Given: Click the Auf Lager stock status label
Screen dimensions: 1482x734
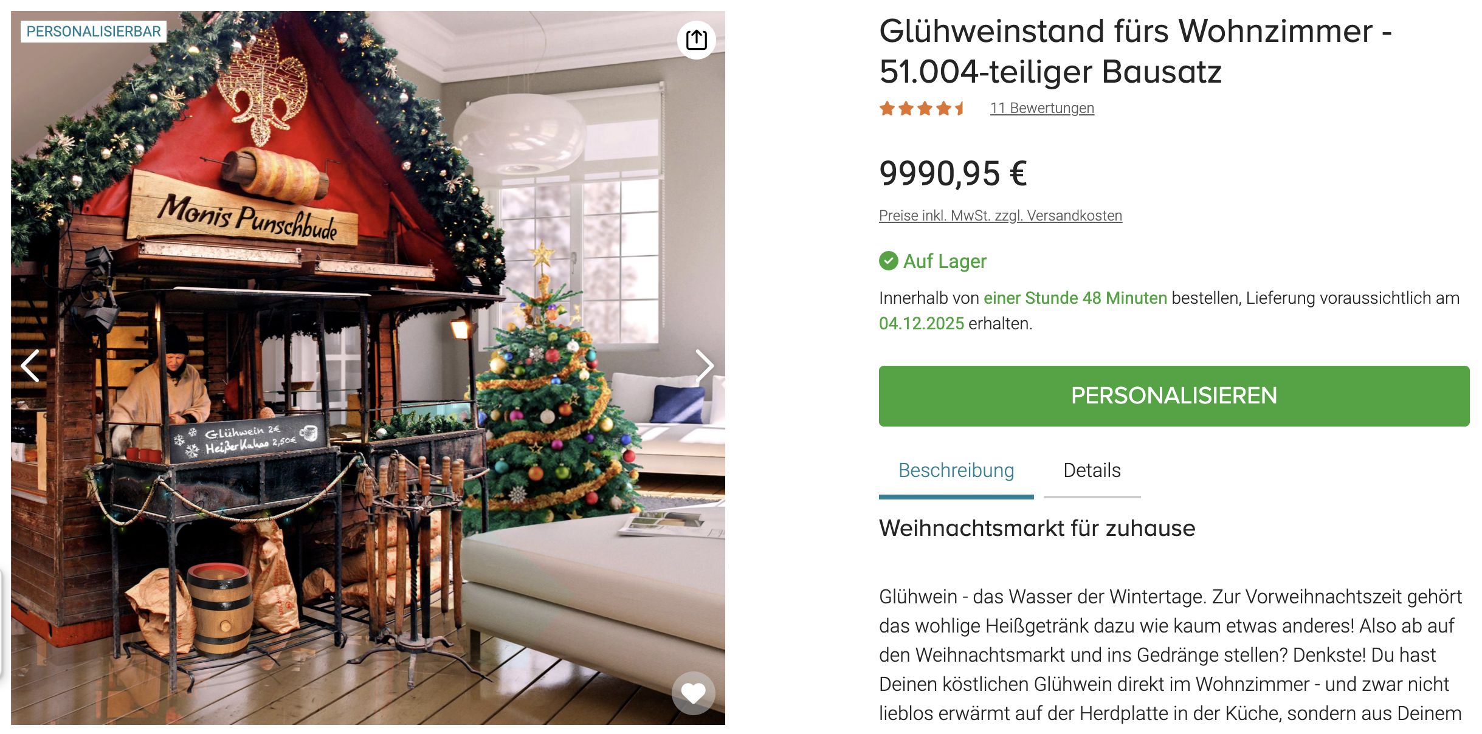Looking at the screenshot, I should tap(945, 261).
